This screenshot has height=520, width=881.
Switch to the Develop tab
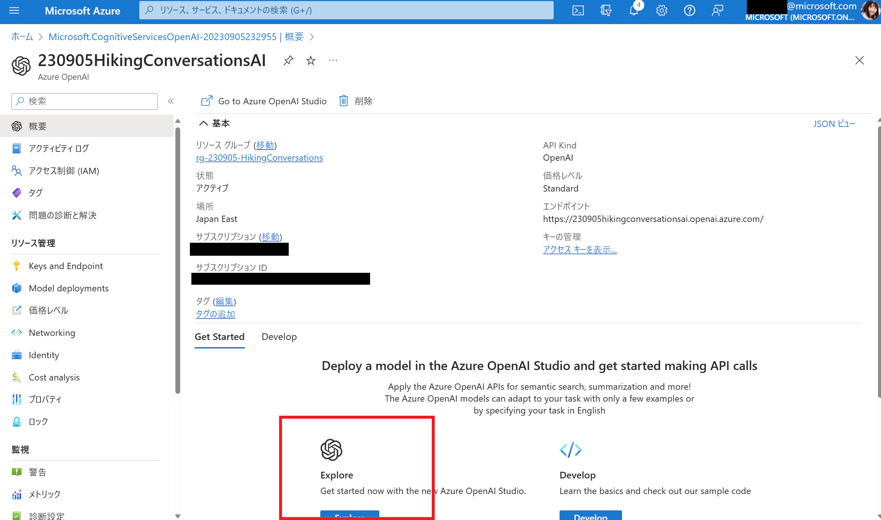click(x=279, y=337)
